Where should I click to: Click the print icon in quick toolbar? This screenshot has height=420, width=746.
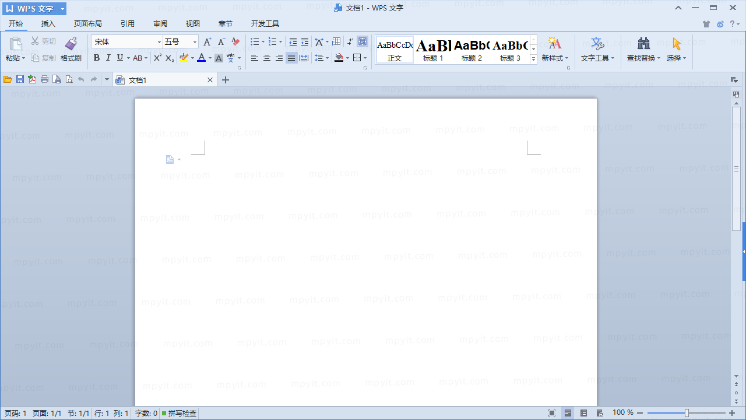click(x=44, y=79)
